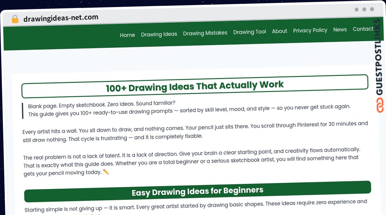Open the News section

[x=340, y=30]
